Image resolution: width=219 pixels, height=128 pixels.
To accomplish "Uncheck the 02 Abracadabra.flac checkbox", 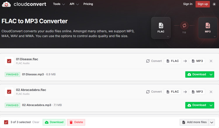I will tap(9, 92).
